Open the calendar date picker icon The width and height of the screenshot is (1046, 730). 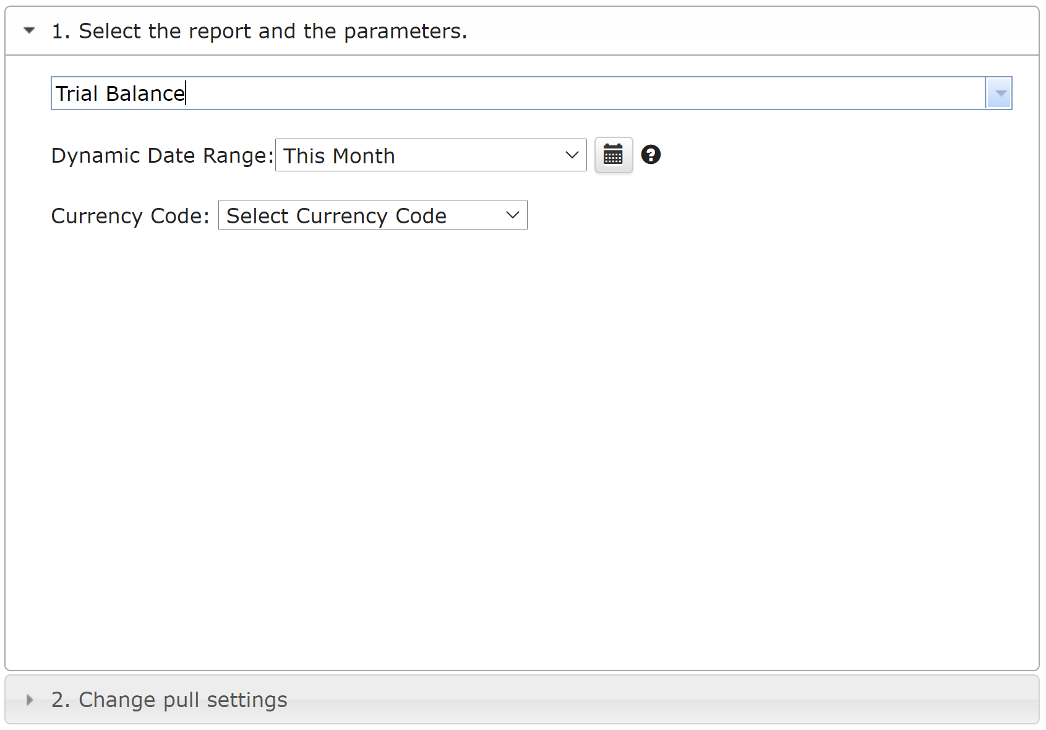(613, 155)
